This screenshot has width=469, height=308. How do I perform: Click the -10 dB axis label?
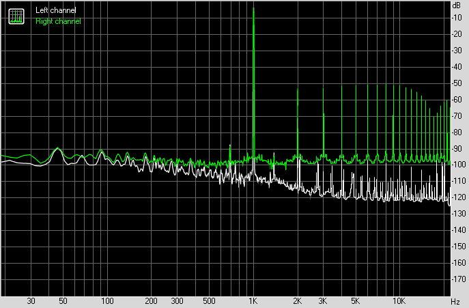point(457,18)
